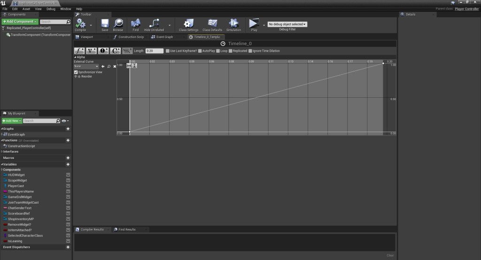The height and width of the screenshot is (260, 481).
Task: Collapse the Alpha track section
Action: (x=75, y=57)
